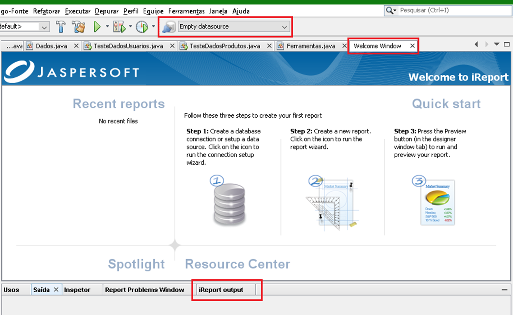
Task: Click the Debug Project icon
Action: pyautogui.click(x=120, y=27)
